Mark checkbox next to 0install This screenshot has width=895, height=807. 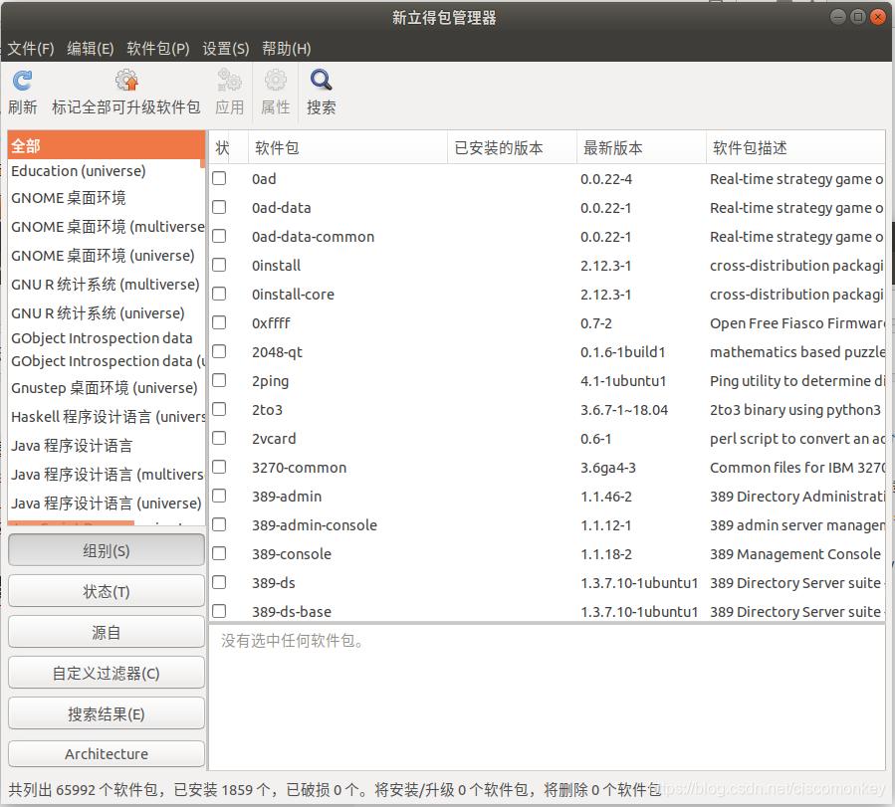[219, 266]
